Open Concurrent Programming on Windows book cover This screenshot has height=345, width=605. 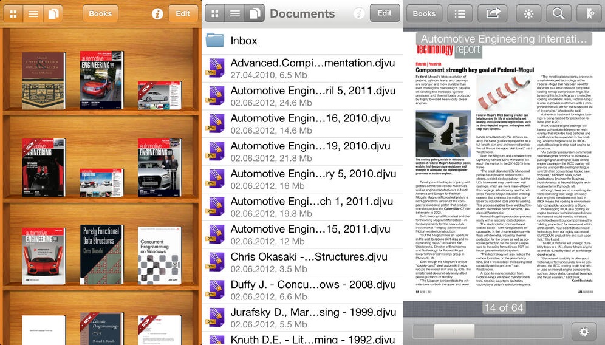[x=159, y=255]
